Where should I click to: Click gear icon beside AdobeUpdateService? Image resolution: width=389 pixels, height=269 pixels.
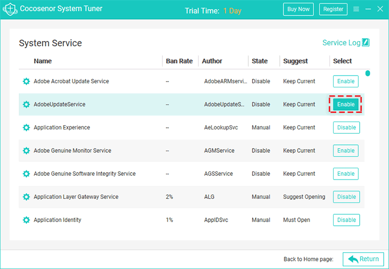click(x=26, y=104)
